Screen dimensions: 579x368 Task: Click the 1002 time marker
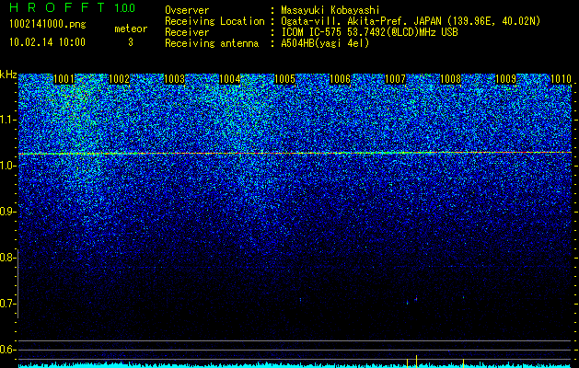[120, 79]
